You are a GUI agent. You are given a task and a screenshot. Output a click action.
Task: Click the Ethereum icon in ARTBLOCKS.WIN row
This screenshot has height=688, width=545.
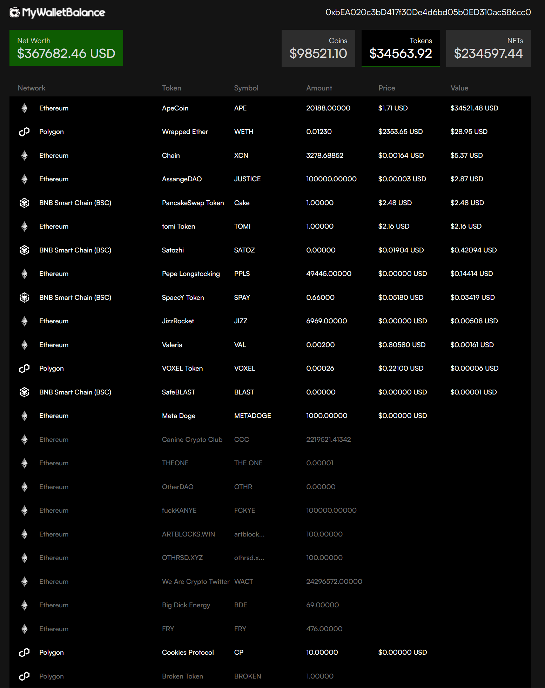coord(25,534)
